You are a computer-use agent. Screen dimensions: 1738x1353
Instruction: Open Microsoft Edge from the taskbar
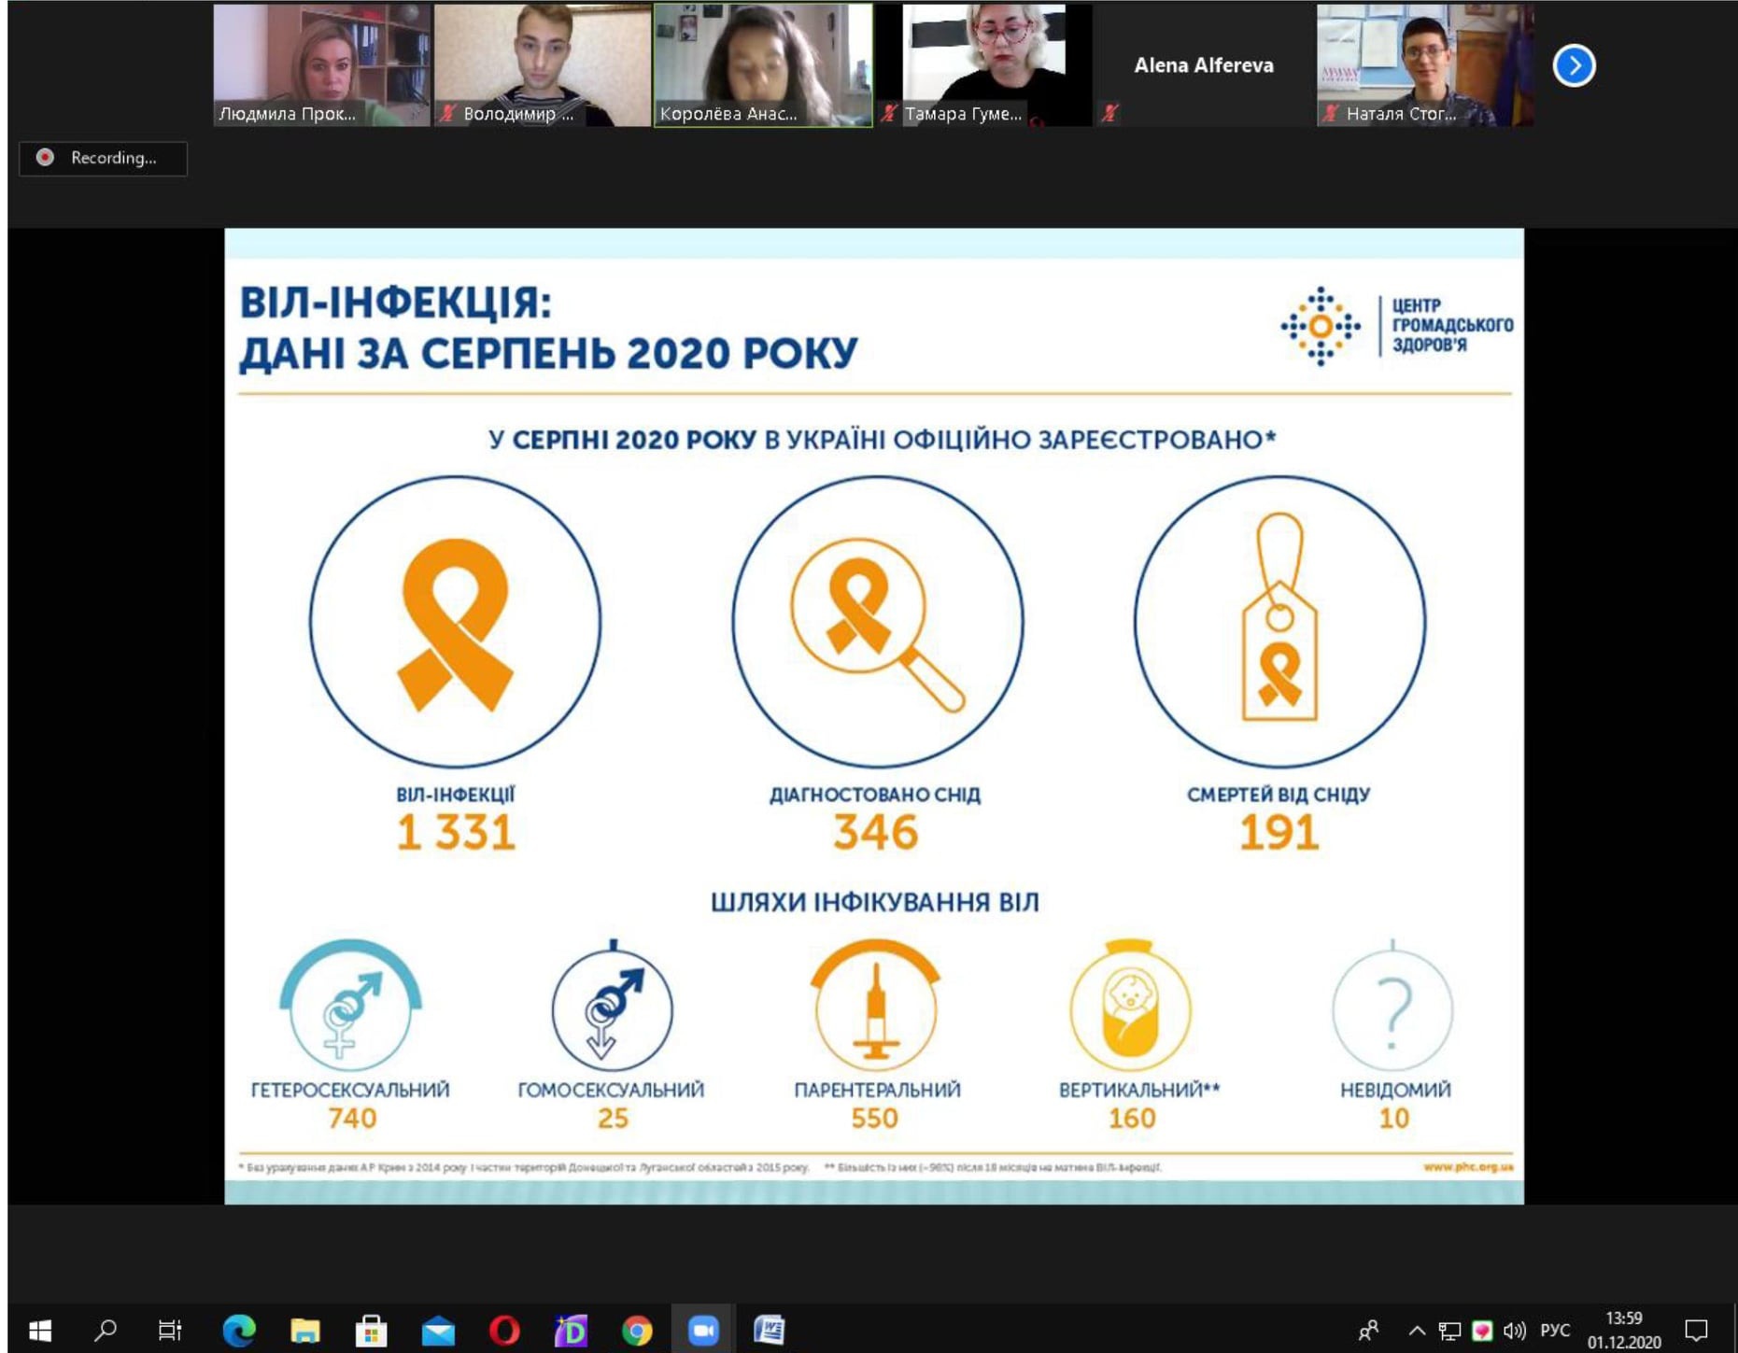pos(239,1330)
